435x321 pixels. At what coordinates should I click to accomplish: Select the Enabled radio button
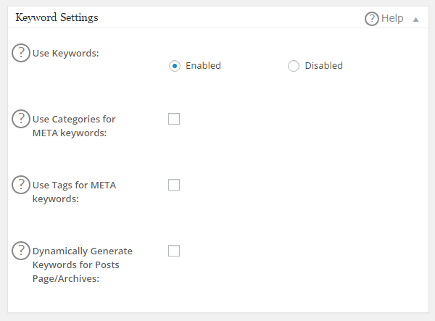[x=174, y=66]
